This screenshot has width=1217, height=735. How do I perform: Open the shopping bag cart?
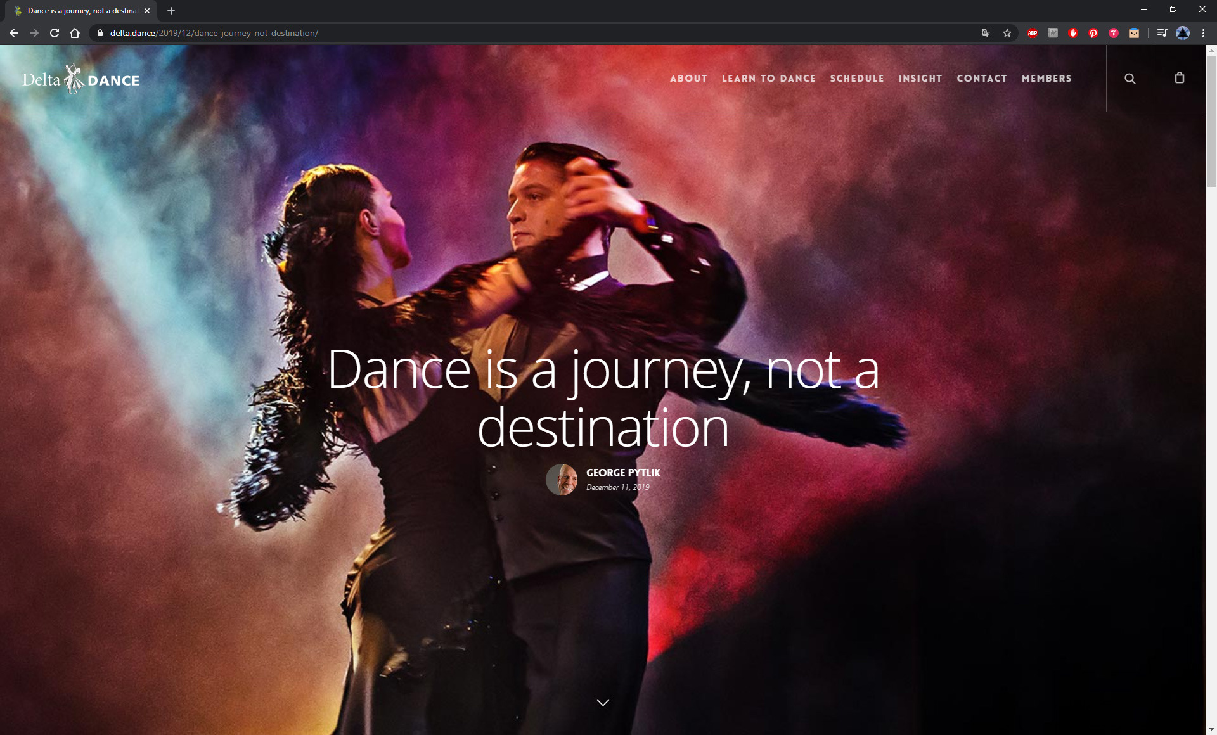pyautogui.click(x=1179, y=78)
